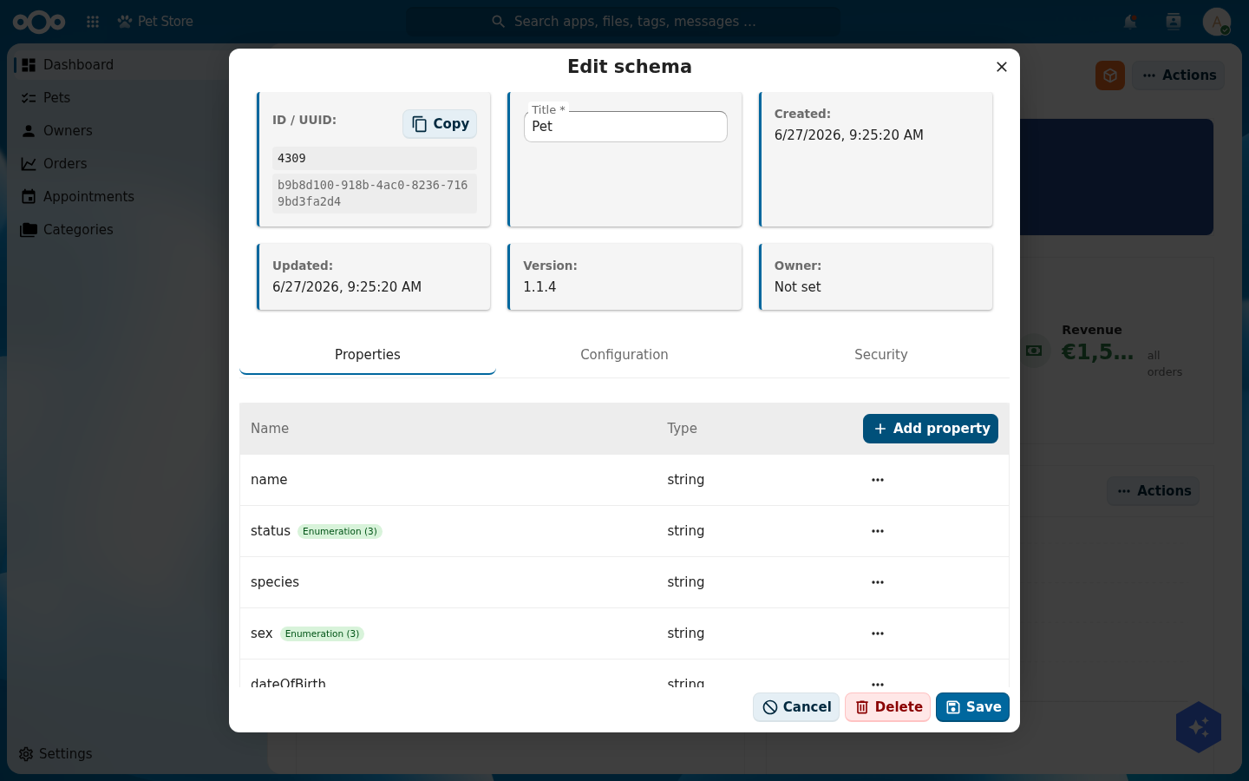Image resolution: width=1249 pixels, height=781 pixels.
Task: Save the schema changes
Action: coord(972,707)
